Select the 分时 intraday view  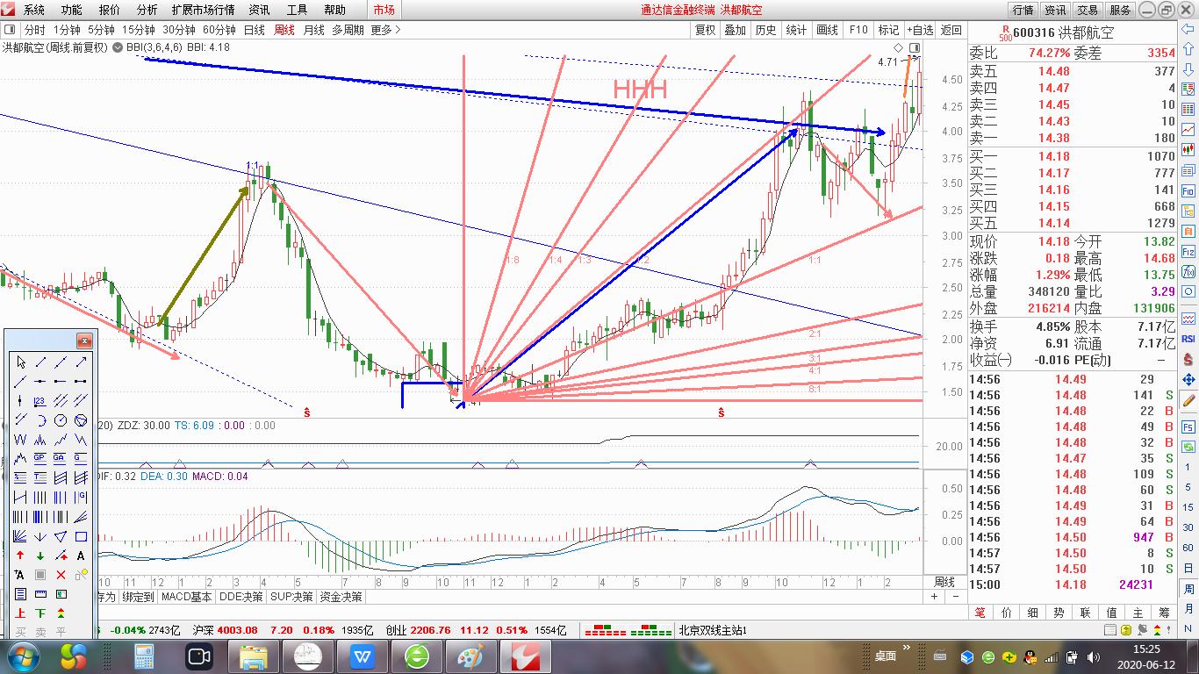click(34, 30)
